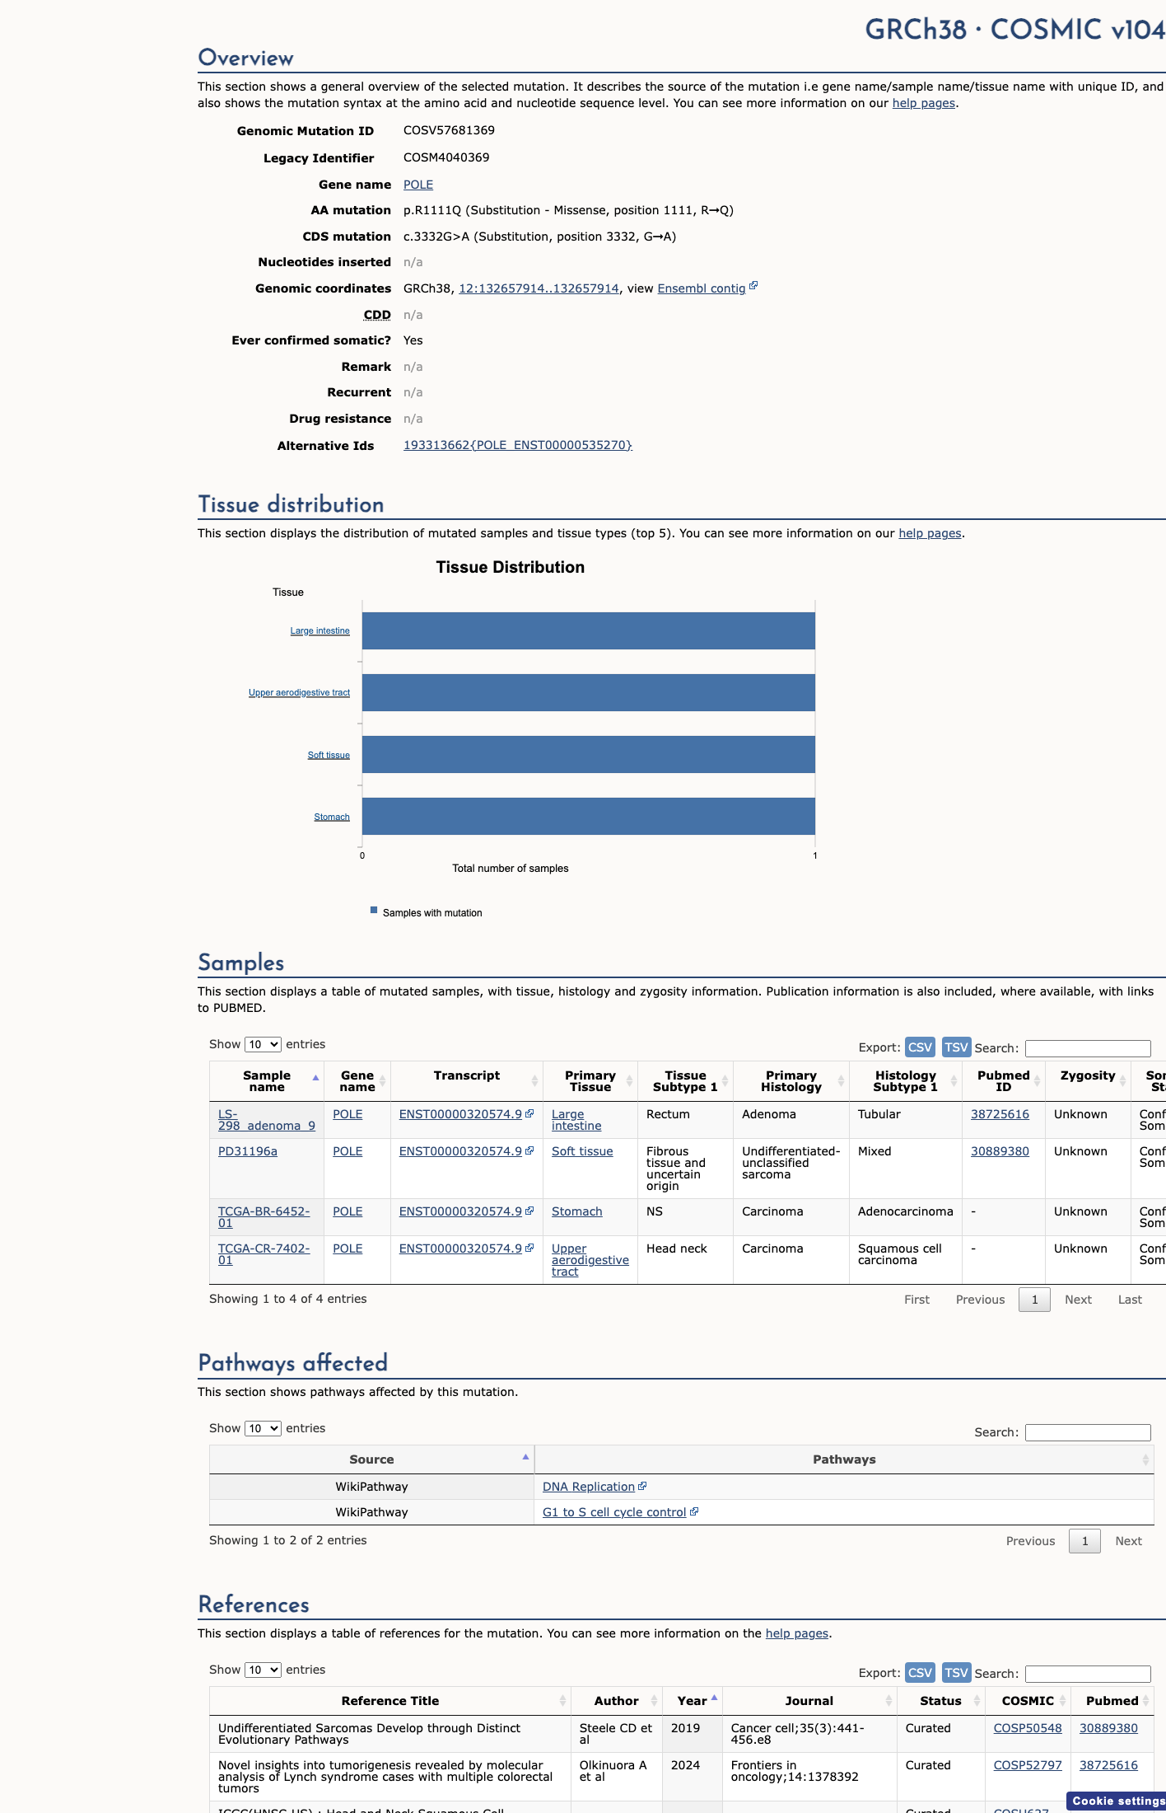Open the genomic coordinates link 12:132657914..132657914
This screenshot has height=1813, width=1166.
click(539, 288)
